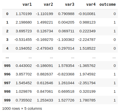The image size is (119, 112).
Task: Select row index 1
Action: [x=7, y=22]
